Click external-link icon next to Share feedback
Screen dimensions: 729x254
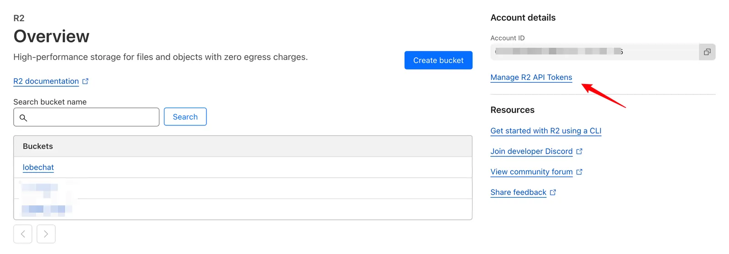point(553,192)
